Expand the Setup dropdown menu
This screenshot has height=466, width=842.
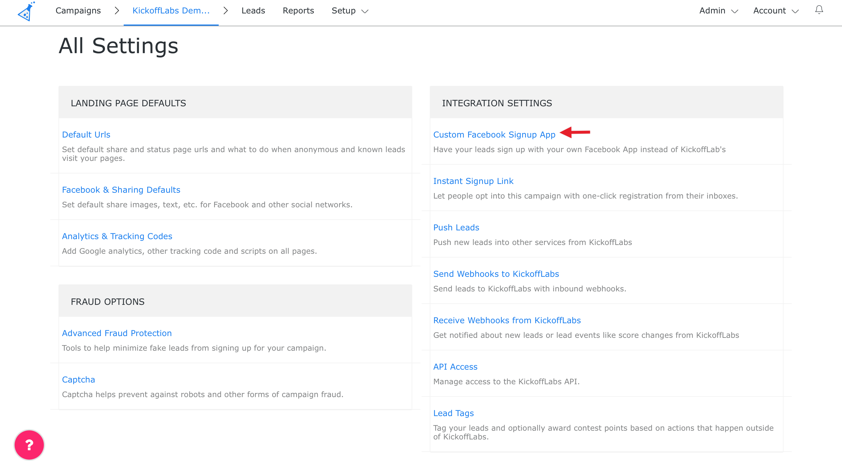(350, 11)
